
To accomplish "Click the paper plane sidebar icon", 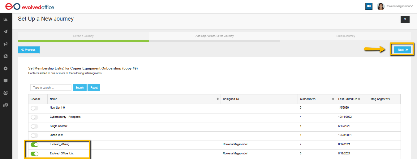I will coord(6,32).
